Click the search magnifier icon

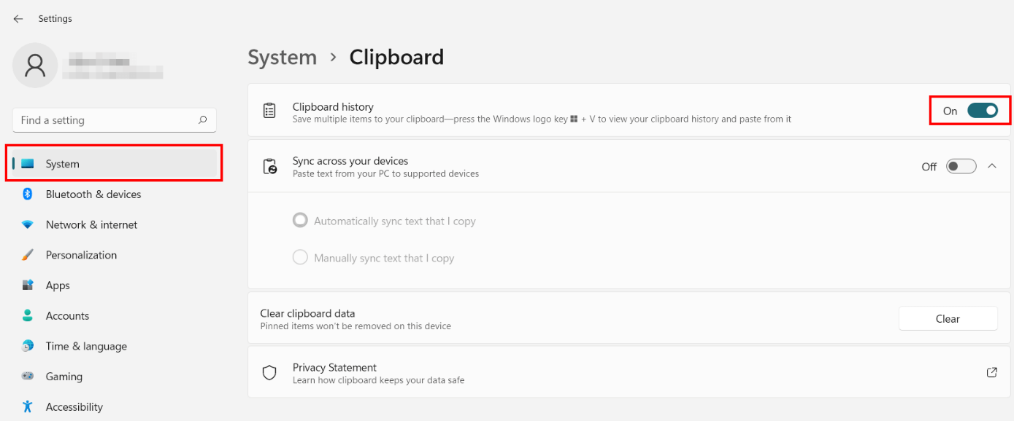pos(203,120)
